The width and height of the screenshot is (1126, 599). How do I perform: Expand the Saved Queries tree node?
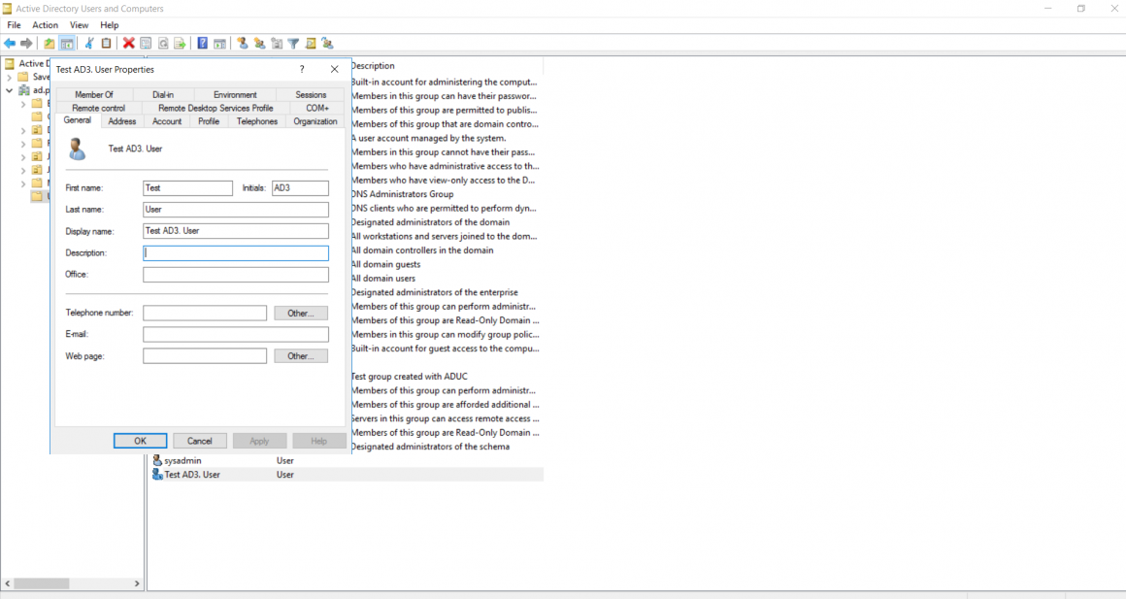[x=10, y=77]
